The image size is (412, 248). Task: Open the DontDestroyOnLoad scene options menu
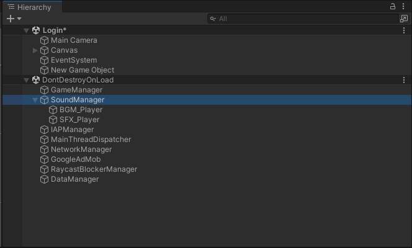point(404,80)
